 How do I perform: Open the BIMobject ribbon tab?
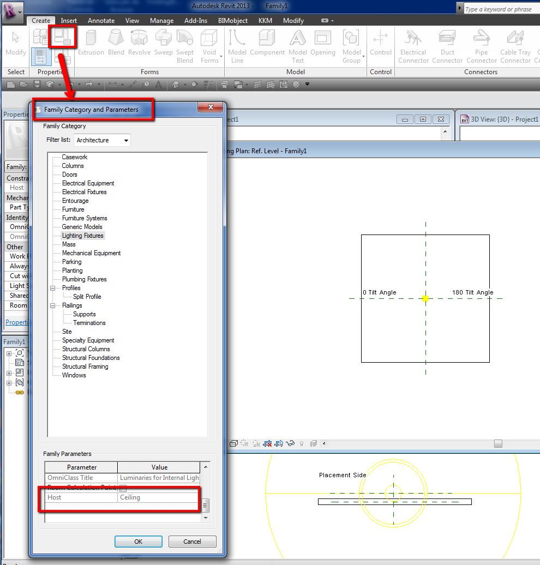coord(232,21)
